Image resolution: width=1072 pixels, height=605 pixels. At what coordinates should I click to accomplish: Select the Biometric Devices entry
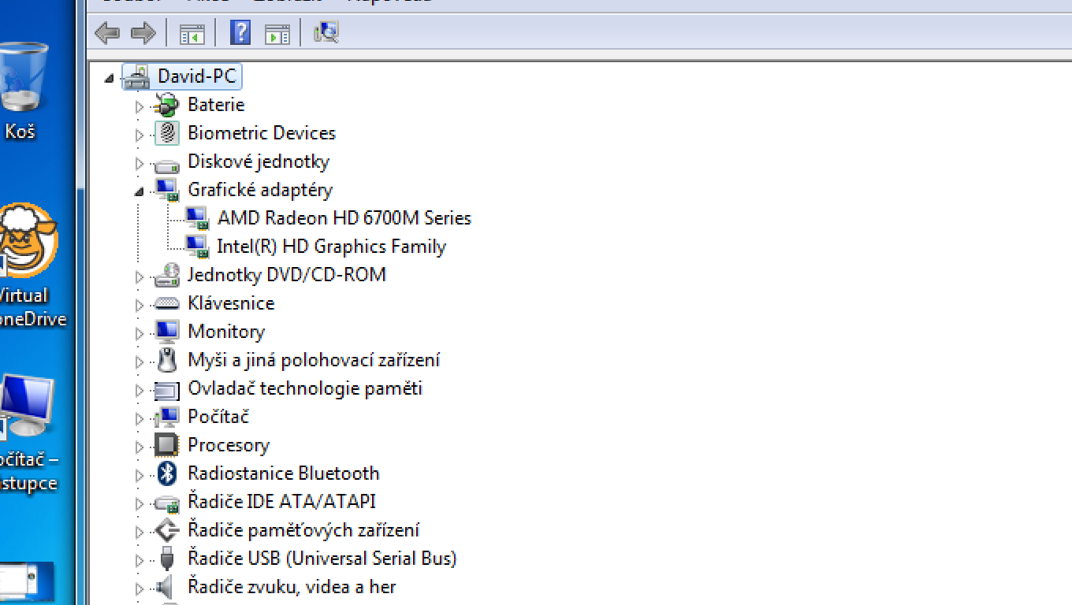pyautogui.click(x=261, y=133)
